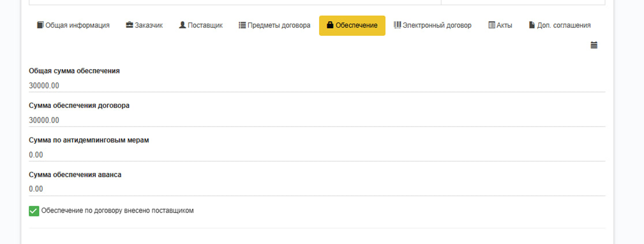
Task: Switch to the Предметы договора tab
Action: 278,25
